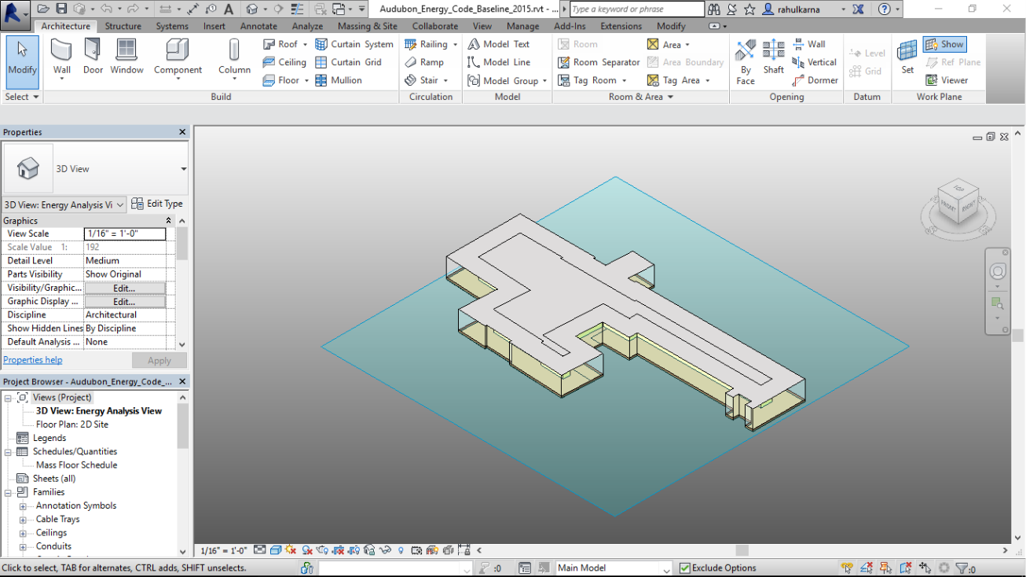Switch to the Analyze ribbon tab
This screenshot has height=577, width=1026.
point(307,26)
